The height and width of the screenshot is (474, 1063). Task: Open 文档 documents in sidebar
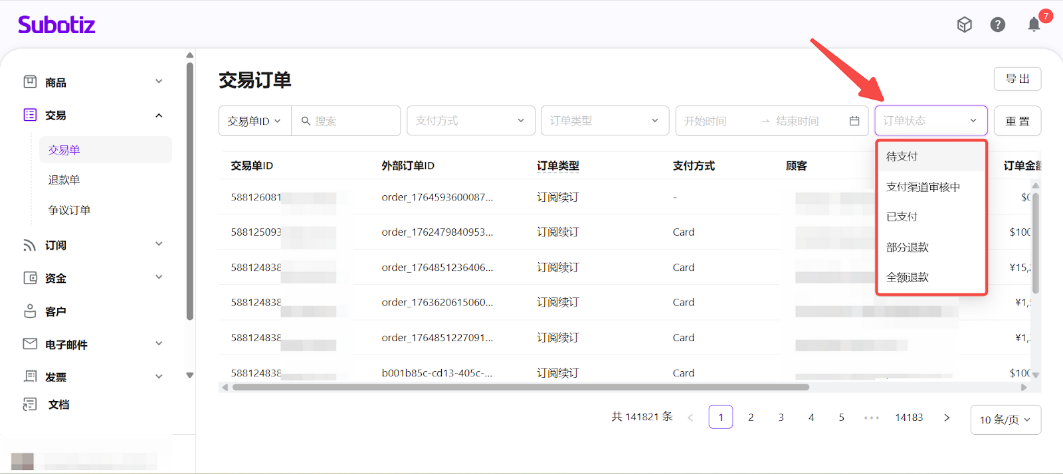pyautogui.click(x=58, y=404)
